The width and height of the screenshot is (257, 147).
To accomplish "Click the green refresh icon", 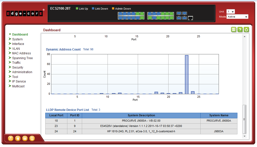I will pos(246,29).
